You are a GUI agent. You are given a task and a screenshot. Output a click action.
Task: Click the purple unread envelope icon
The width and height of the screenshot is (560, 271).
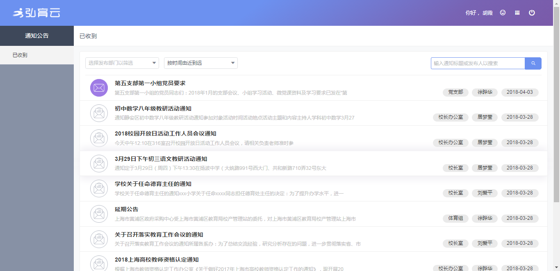pos(99,88)
